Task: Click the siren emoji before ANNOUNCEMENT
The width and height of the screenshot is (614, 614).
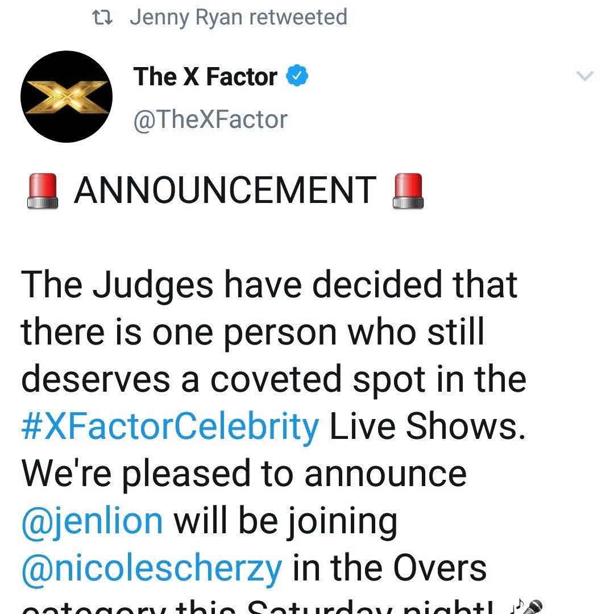Action: click(44, 190)
